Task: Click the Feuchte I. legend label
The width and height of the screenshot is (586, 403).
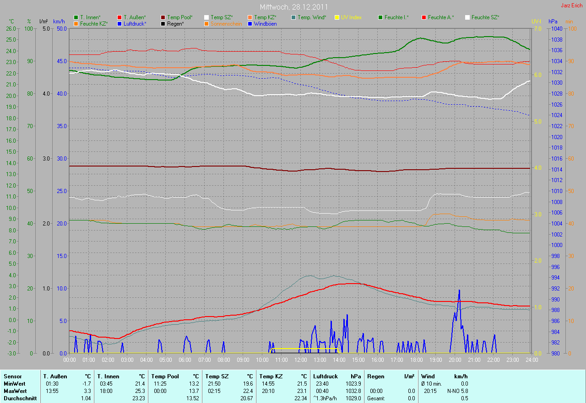Action: point(396,17)
